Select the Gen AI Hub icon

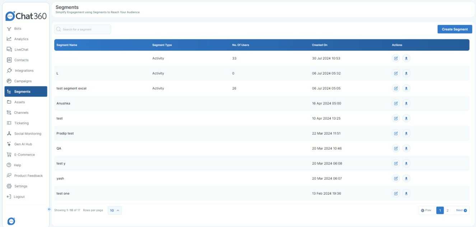point(9,144)
